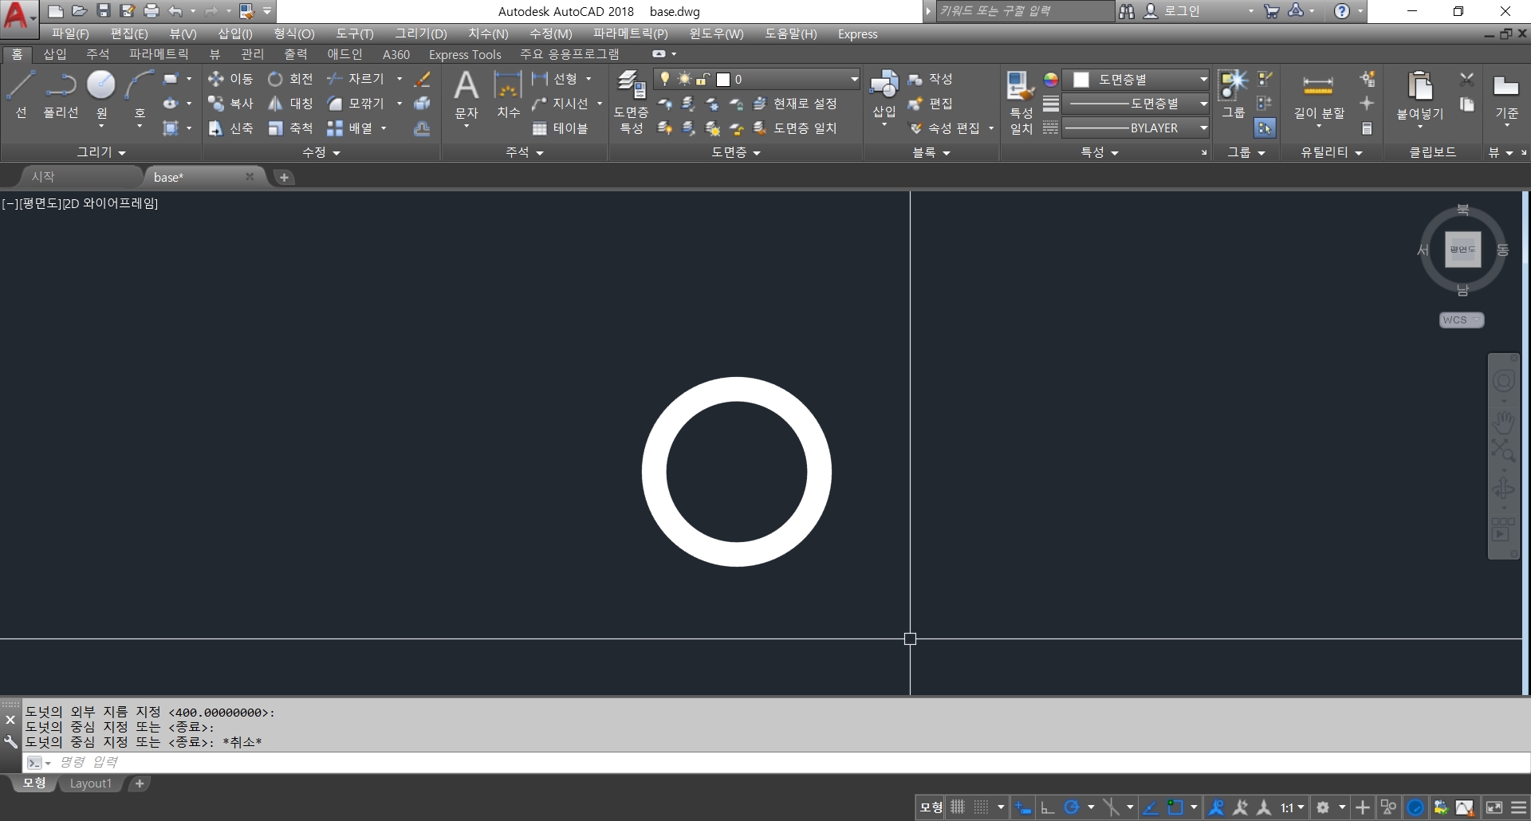This screenshot has height=821, width=1531.
Task: Open the WCS coordinate system dropdown
Action: click(x=1462, y=320)
